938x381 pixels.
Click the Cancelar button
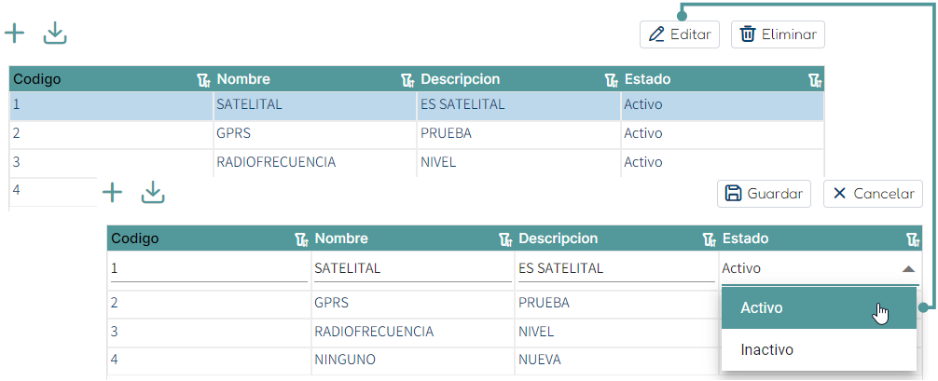coord(873,194)
